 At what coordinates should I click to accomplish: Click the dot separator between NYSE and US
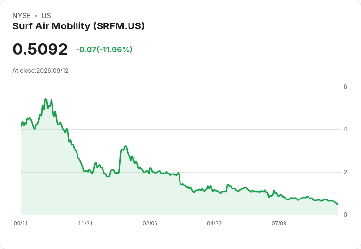[36, 16]
